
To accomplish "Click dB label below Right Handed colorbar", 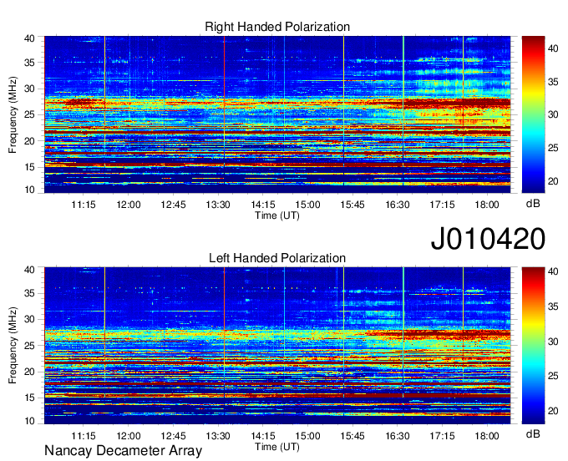I will click(533, 204).
